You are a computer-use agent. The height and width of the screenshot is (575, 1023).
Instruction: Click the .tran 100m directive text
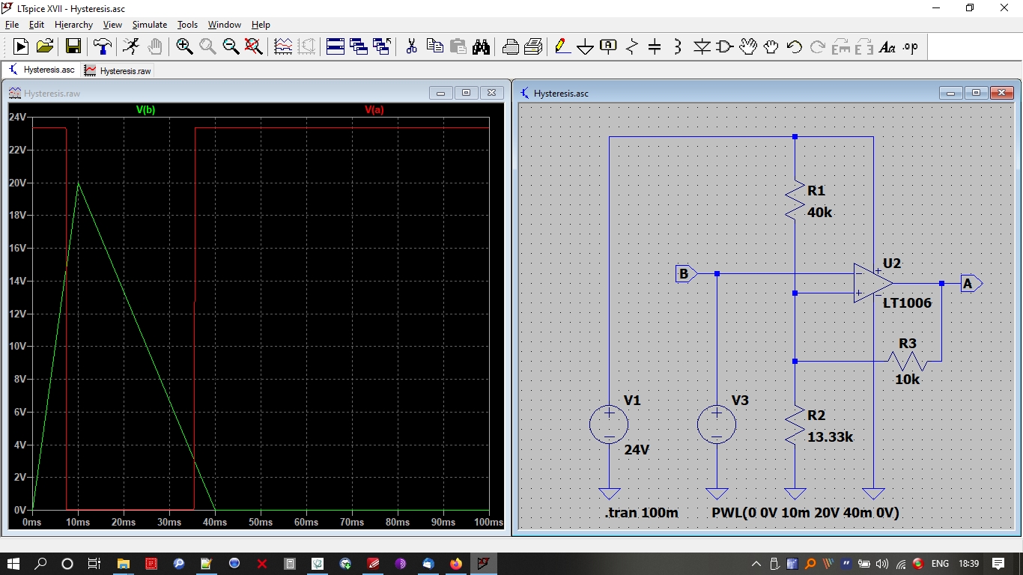pos(641,513)
